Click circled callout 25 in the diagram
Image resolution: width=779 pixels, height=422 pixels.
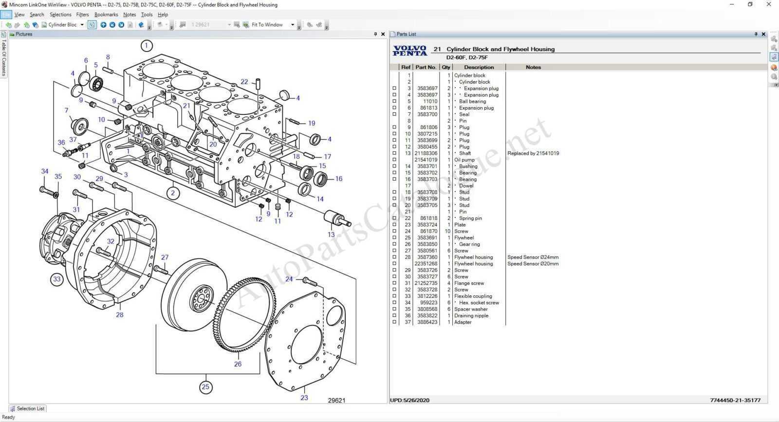pyautogui.click(x=205, y=387)
